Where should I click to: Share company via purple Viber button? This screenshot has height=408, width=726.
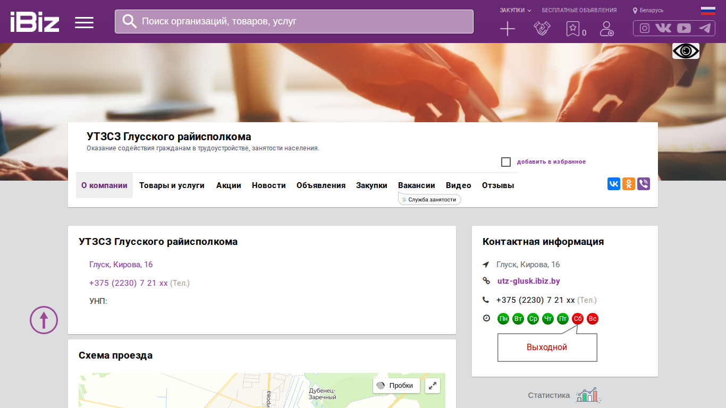(x=644, y=184)
